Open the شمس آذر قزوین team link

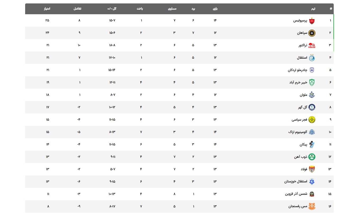(296, 194)
